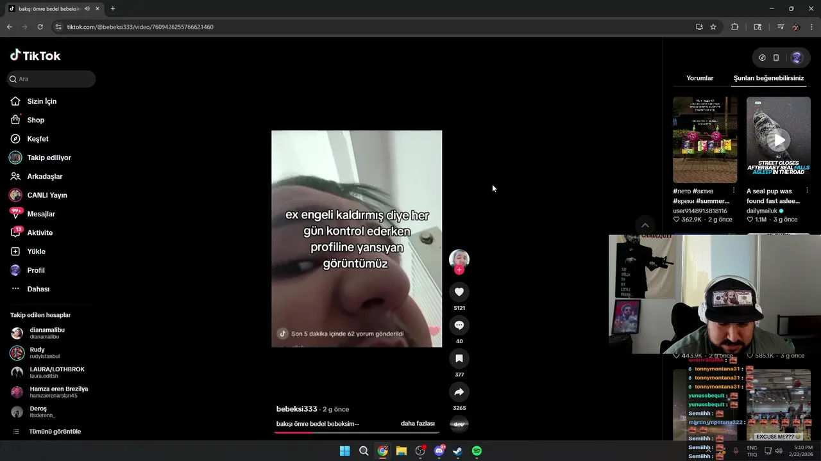Go back in the browser
821x461 pixels.
click(x=9, y=27)
